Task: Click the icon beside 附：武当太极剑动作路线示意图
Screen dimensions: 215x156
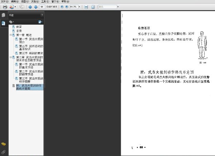Action: (x=14, y=86)
